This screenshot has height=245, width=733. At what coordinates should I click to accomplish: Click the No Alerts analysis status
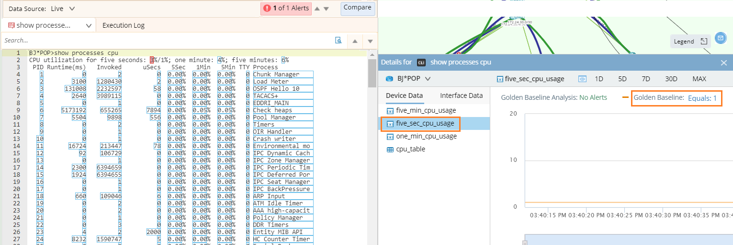(593, 97)
